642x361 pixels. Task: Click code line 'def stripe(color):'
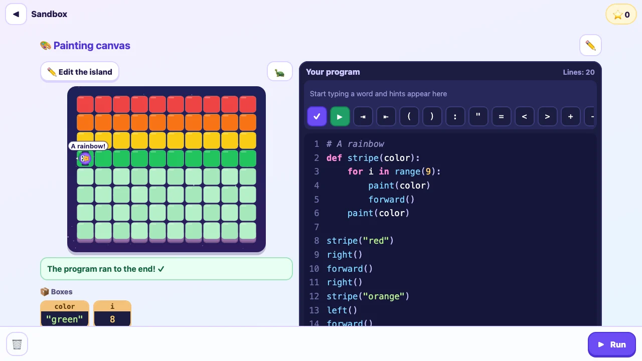click(x=373, y=158)
